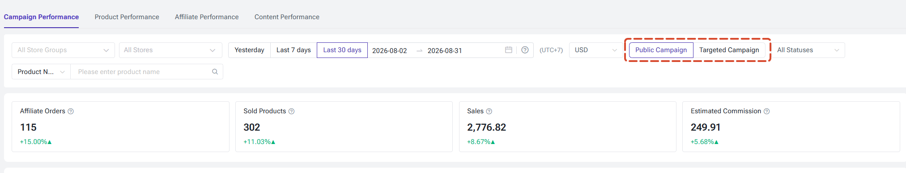
Task: Show the Affiliate Orders info tooltip icon
Action: tap(70, 111)
